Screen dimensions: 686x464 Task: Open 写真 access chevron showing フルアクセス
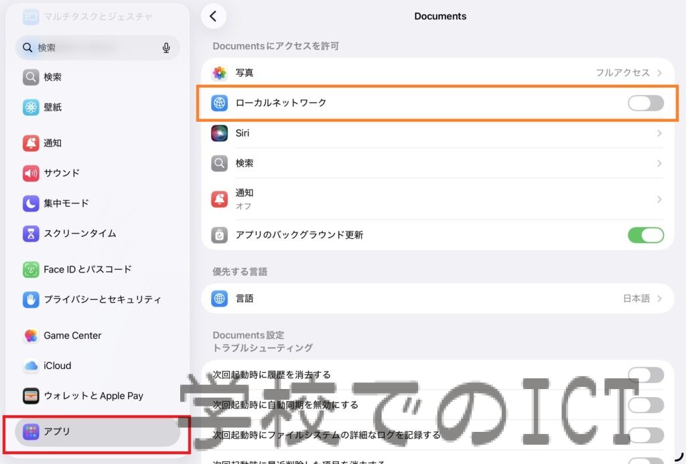pyautogui.click(x=659, y=73)
